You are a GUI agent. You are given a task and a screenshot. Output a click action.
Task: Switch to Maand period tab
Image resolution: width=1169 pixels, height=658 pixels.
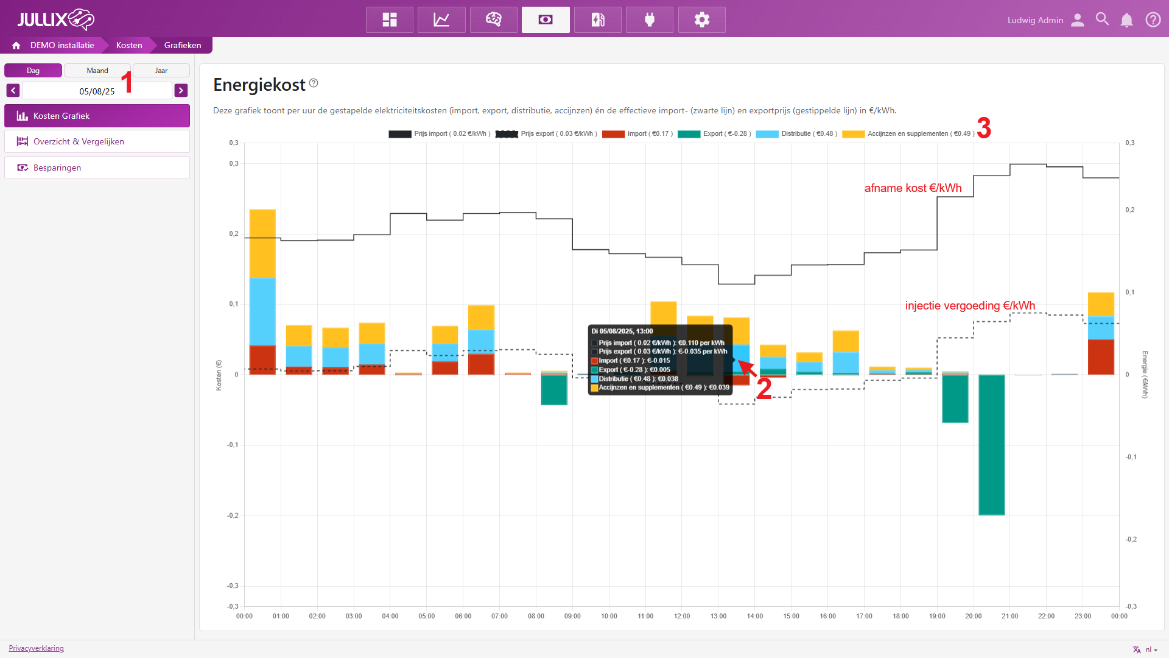(x=97, y=71)
